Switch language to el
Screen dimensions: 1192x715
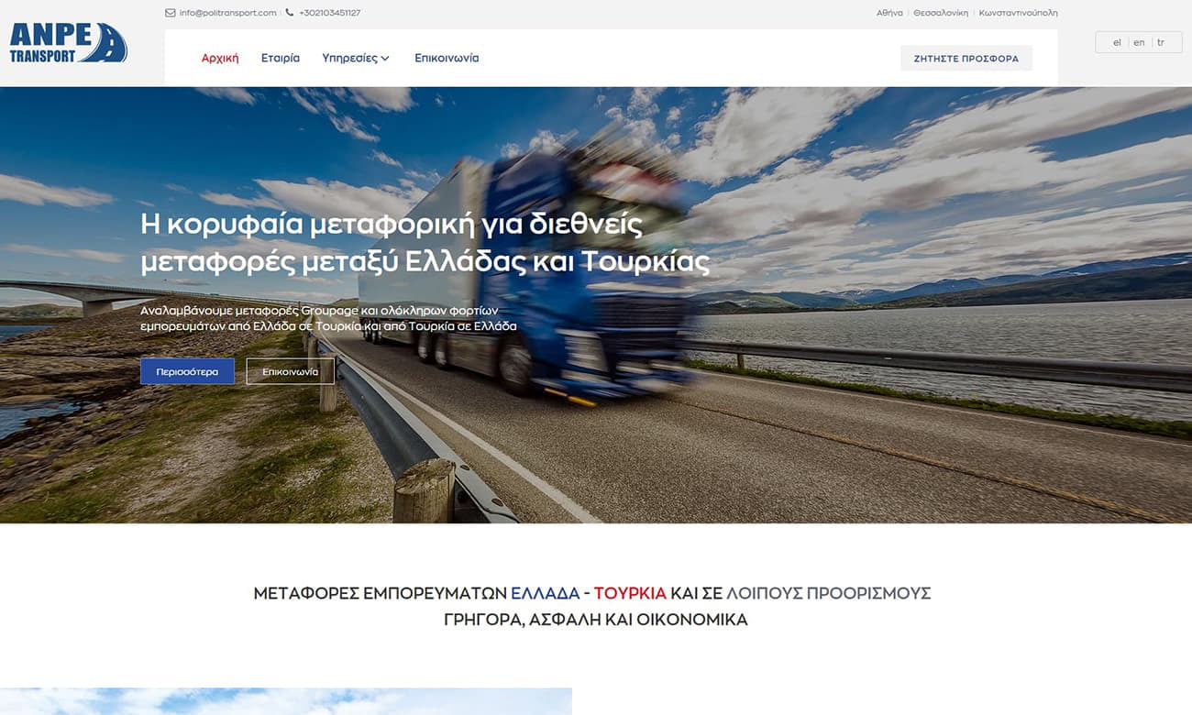[x=1117, y=42]
